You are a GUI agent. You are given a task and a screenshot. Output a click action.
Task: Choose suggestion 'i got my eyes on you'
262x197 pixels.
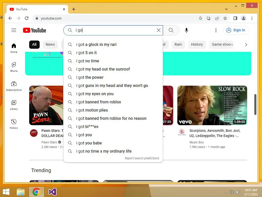(x=113, y=94)
